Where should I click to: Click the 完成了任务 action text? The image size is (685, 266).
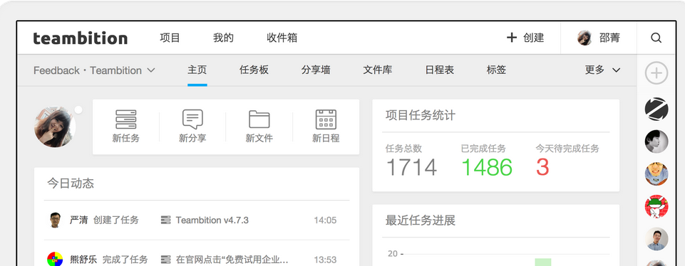click(125, 260)
